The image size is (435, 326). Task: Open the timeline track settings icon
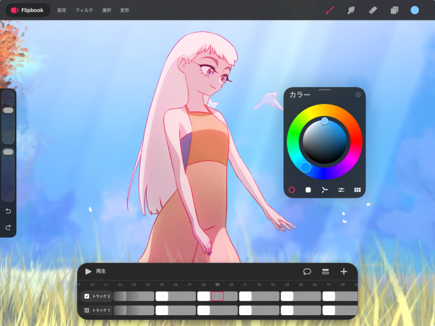[326, 272]
